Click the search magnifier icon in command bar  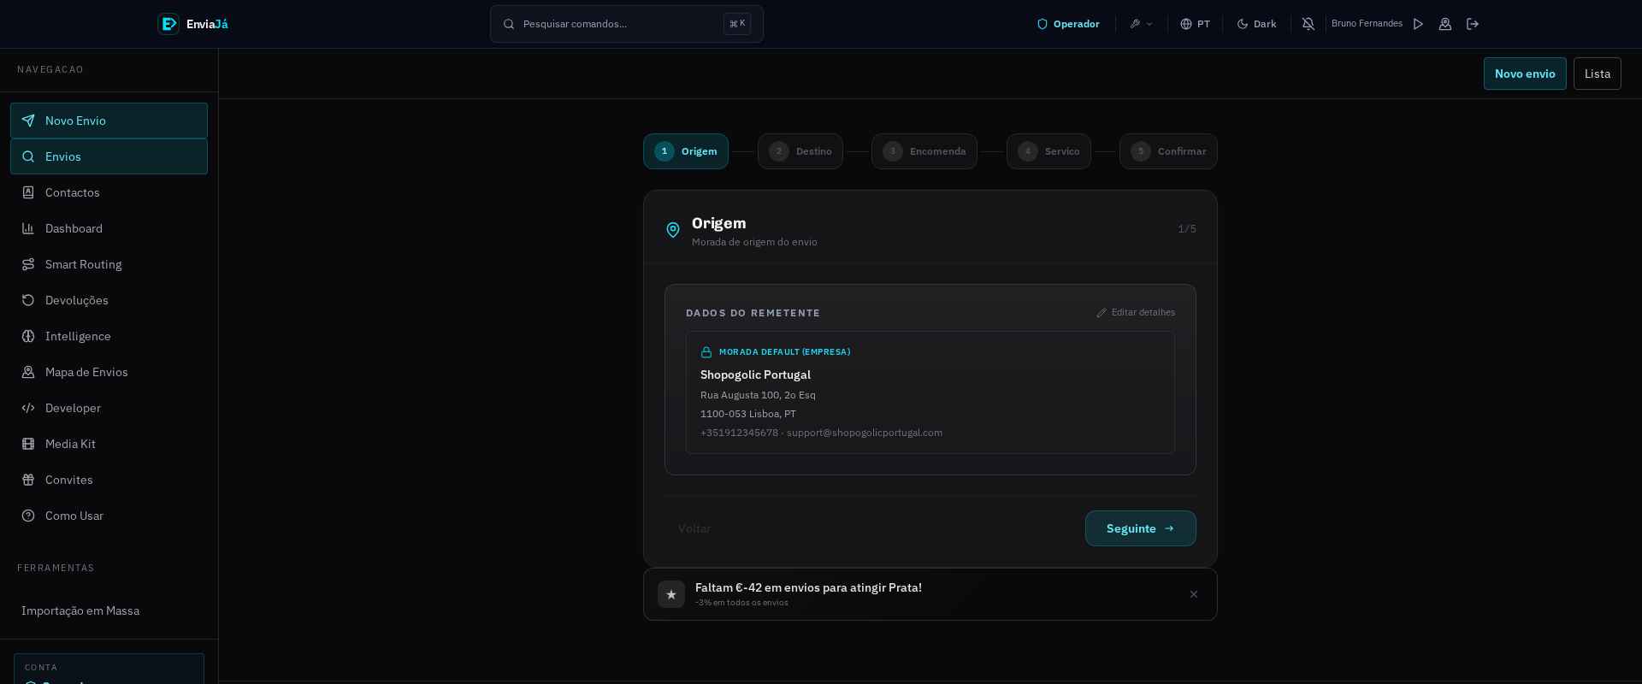pyautogui.click(x=509, y=24)
